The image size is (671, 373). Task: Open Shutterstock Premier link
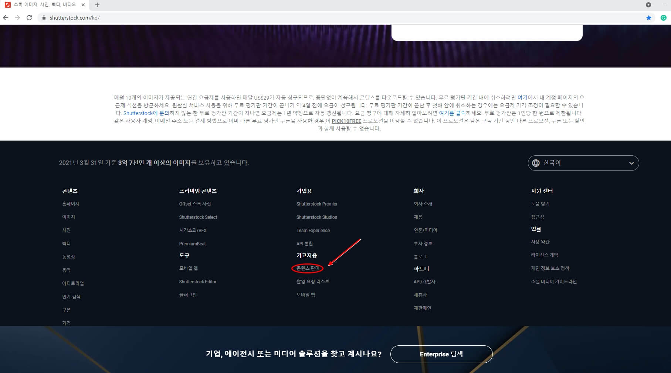point(317,204)
